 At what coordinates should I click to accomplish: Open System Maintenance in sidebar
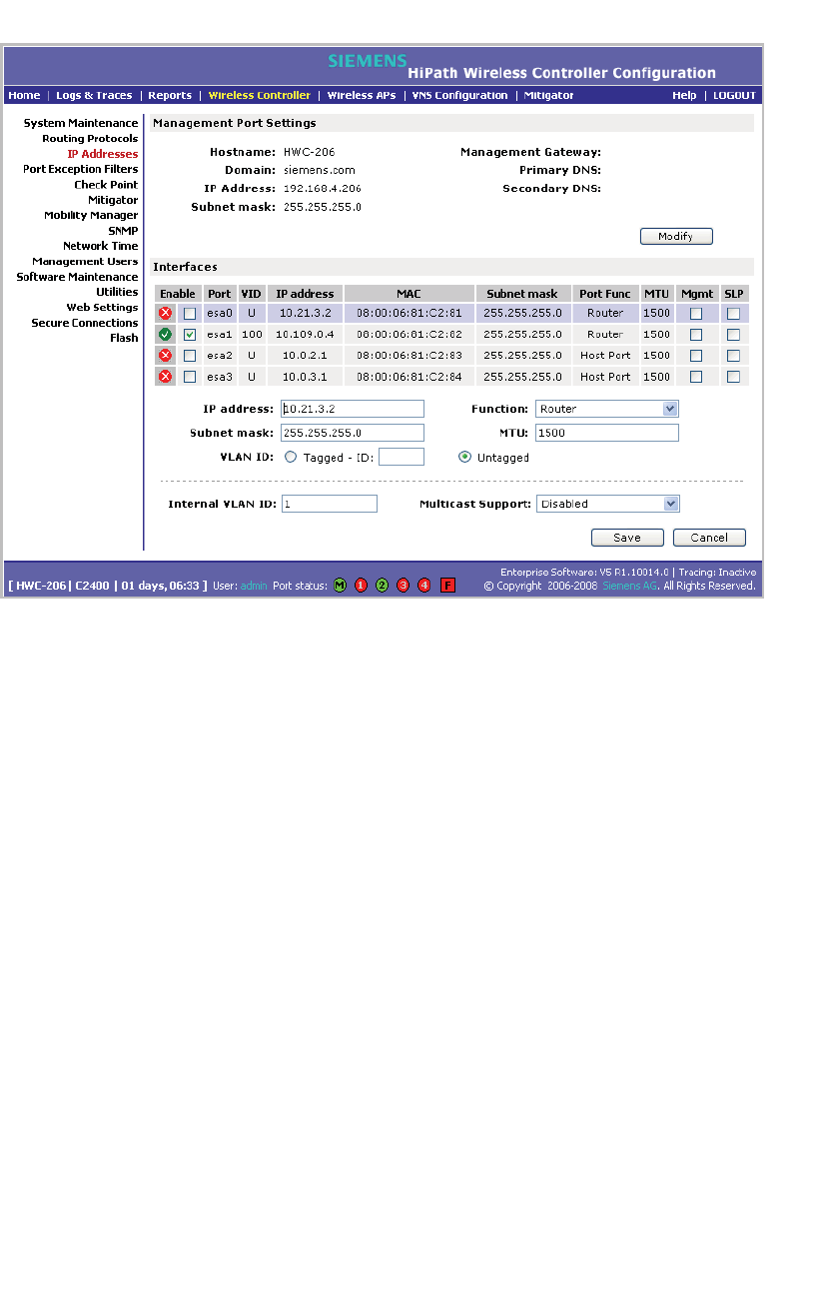[81, 123]
